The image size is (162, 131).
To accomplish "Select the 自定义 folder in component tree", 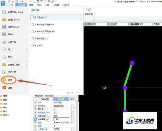I will [6, 115].
